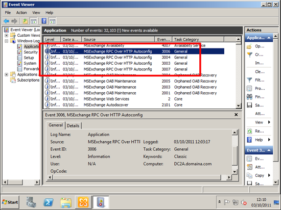
Task: Click Refresh (Re...) action
Action: pos(255,131)
